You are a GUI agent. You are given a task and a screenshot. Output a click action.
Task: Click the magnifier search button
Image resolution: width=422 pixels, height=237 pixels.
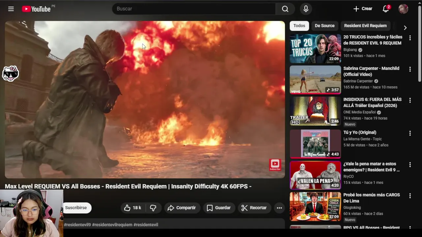285,9
